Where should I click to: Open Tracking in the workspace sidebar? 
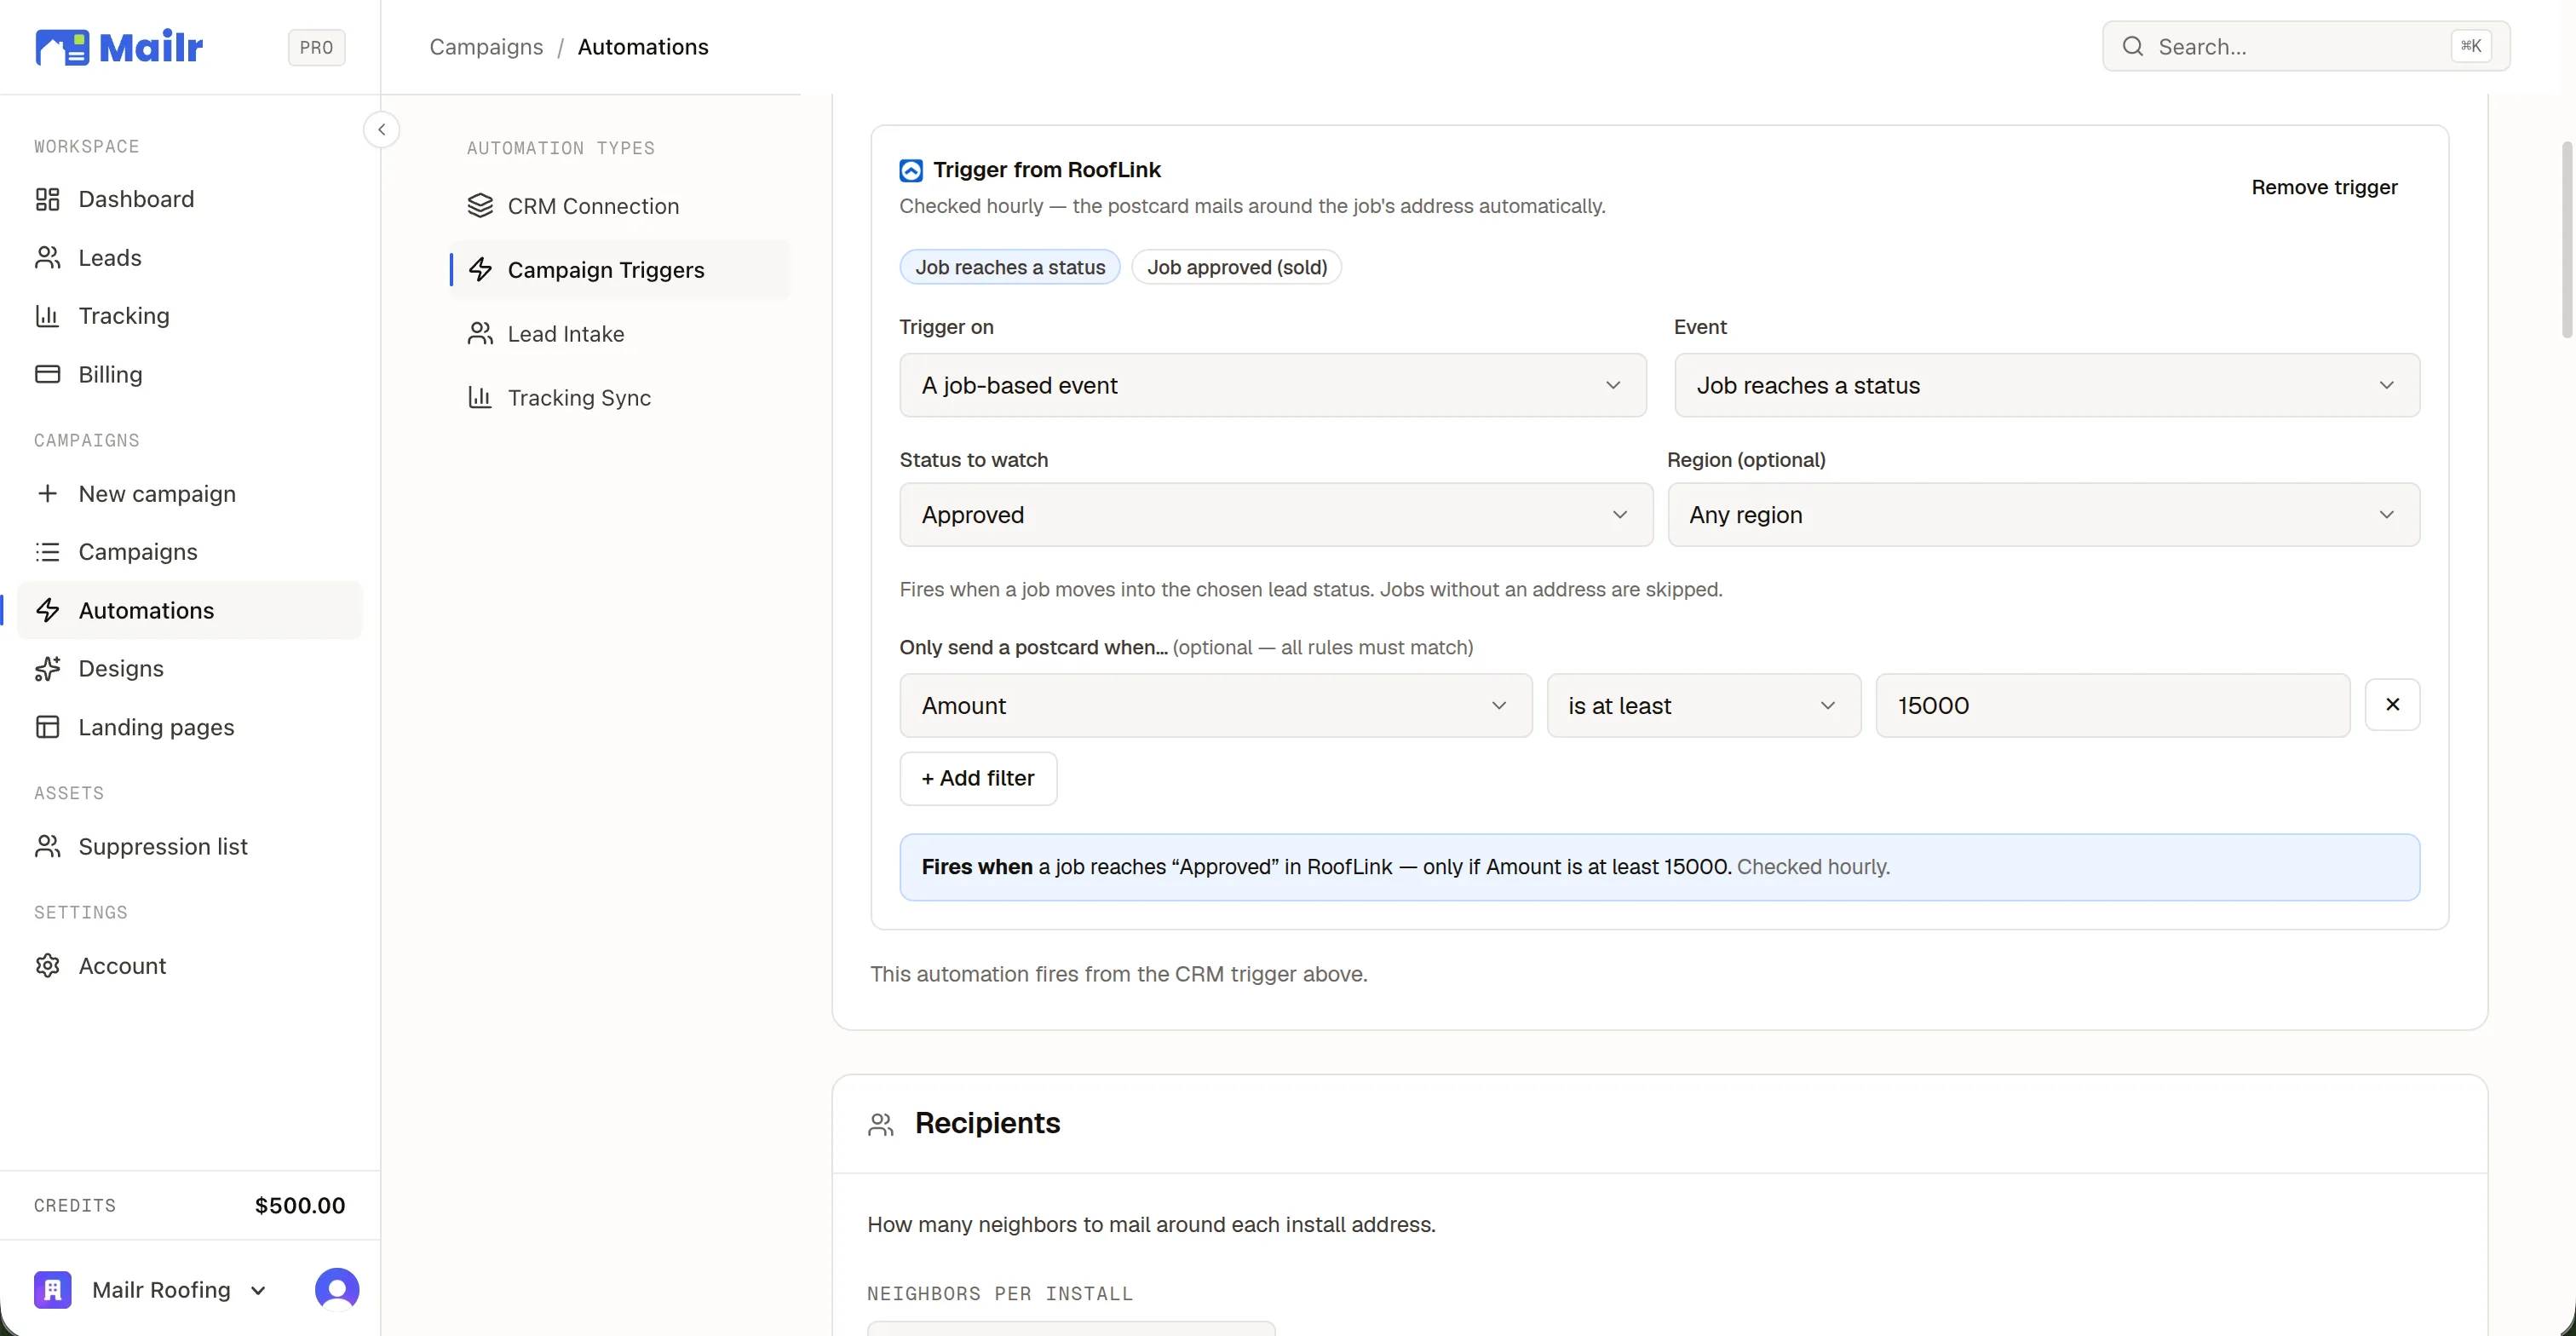tap(190, 316)
